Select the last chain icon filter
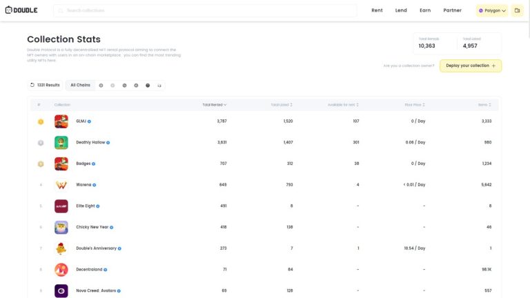 click(x=159, y=85)
